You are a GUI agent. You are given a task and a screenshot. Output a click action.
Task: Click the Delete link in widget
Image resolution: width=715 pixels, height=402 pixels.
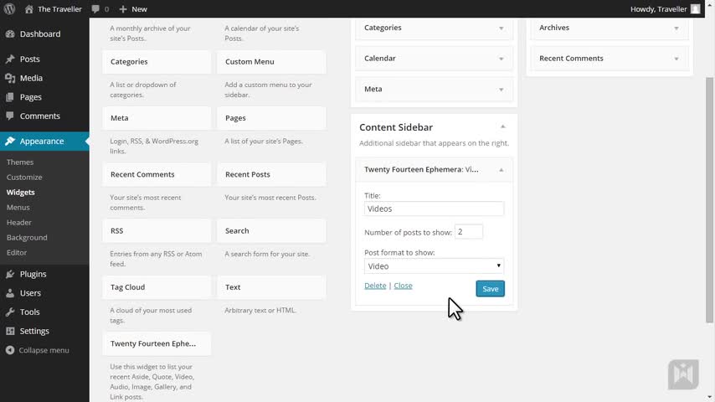pos(375,286)
